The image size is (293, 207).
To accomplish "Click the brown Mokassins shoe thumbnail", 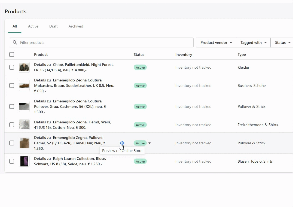I will pos(24,86).
